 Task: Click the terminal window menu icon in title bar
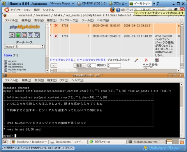[x=5, y=75]
